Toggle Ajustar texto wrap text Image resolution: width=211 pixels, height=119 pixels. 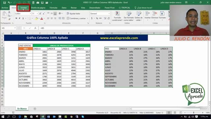(x=73, y=14)
